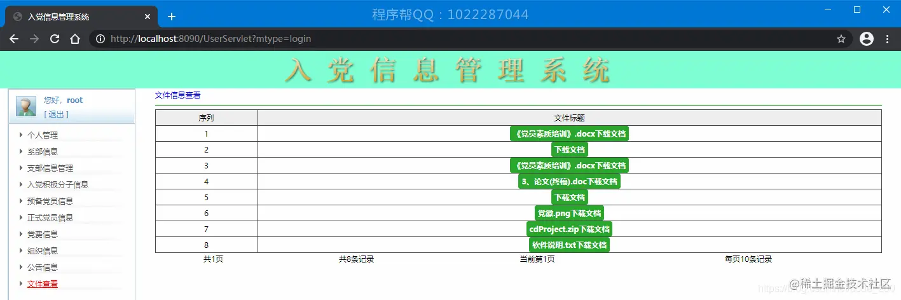Open 公告信息 menu item

43,267
